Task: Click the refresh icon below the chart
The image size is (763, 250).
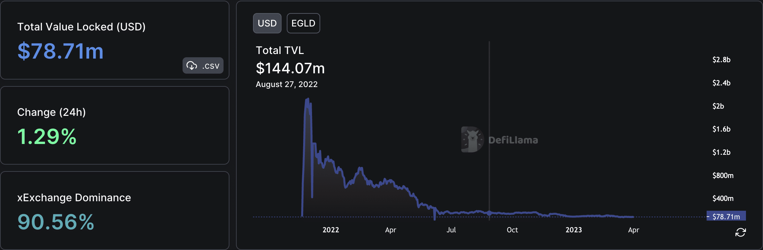Action: point(741,233)
